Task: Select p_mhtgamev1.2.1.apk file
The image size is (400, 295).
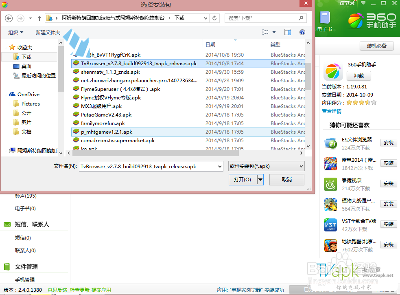Action: tap(188, 132)
